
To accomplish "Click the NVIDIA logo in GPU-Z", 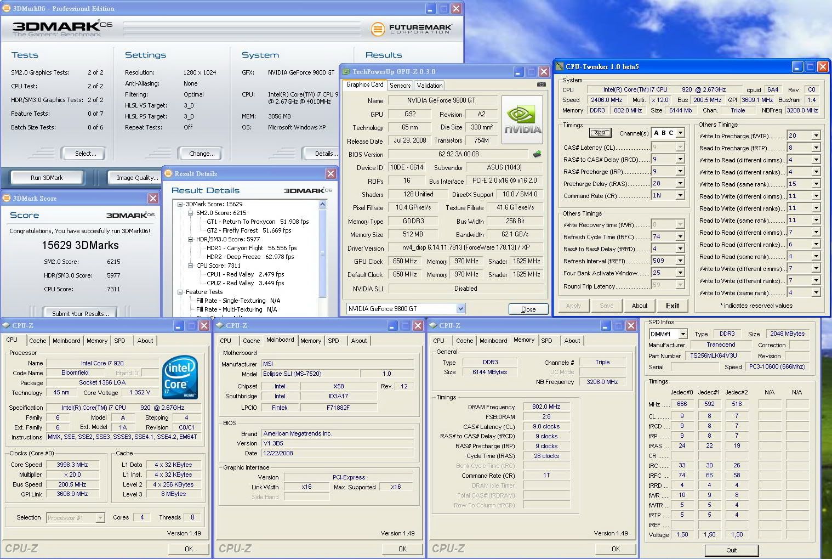I will [x=522, y=120].
